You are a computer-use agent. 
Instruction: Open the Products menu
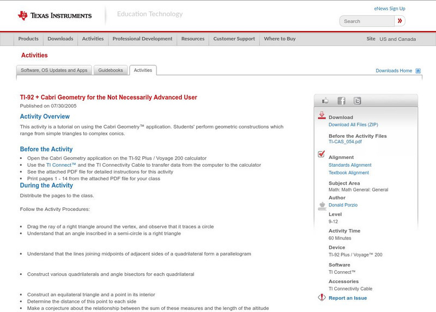coord(28,39)
